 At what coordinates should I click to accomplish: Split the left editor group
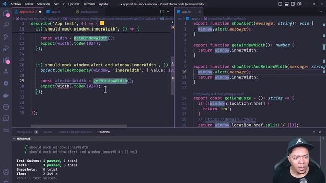point(162,12)
